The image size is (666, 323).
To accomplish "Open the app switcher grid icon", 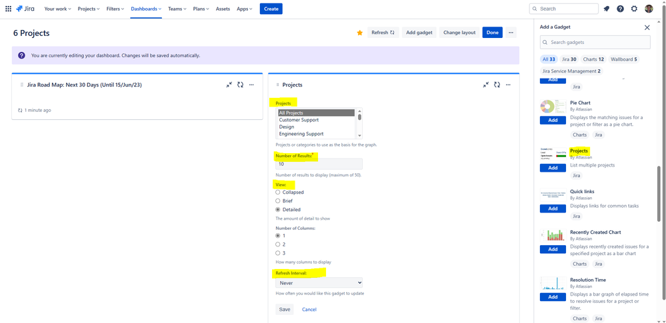I will click(8, 9).
